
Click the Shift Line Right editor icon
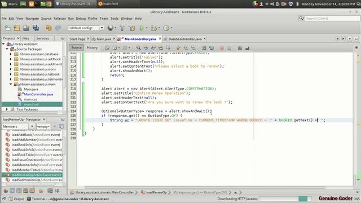(x=212, y=48)
